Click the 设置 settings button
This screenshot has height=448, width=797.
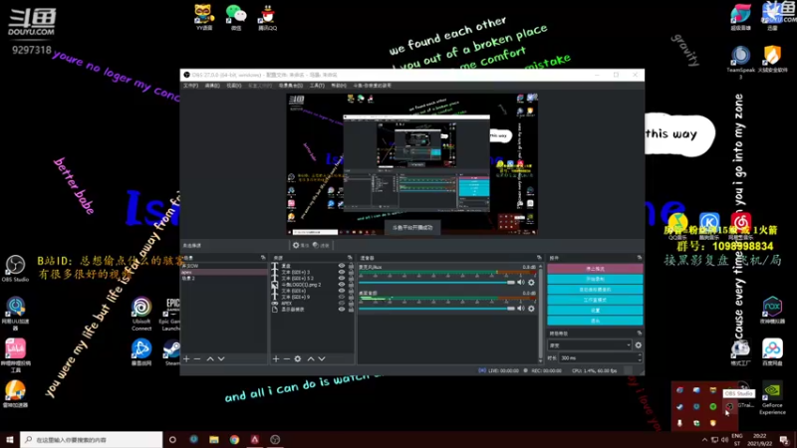[x=595, y=311]
